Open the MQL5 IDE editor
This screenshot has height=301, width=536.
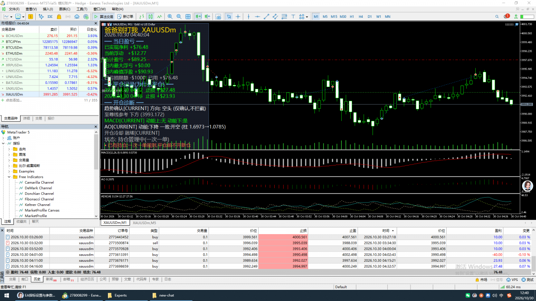[x=50, y=16]
